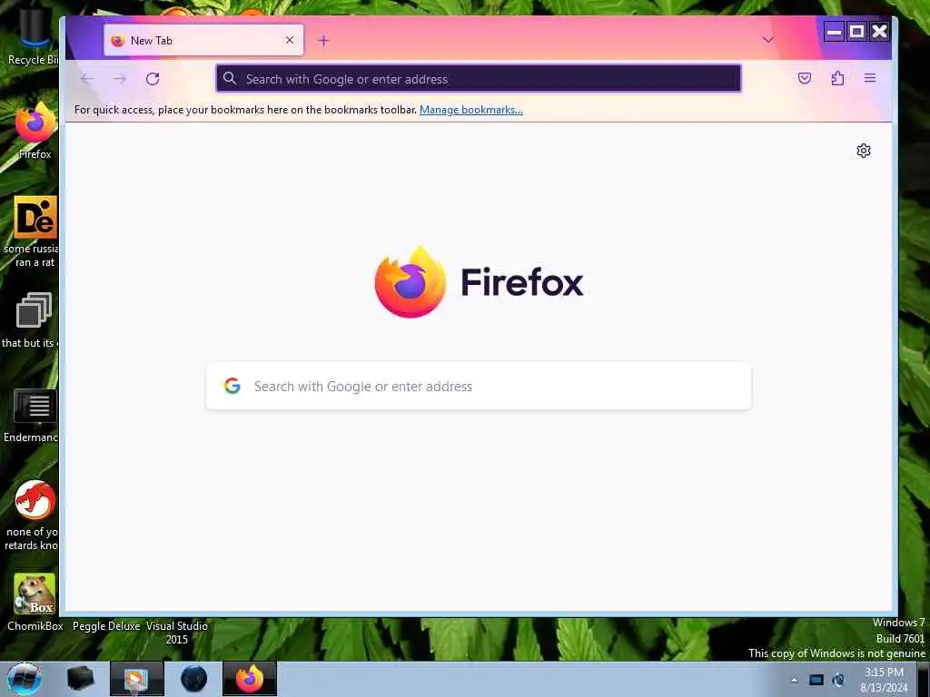Open the Extensions puzzle icon
This screenshot has width=930, height=697.
[837, 78]
